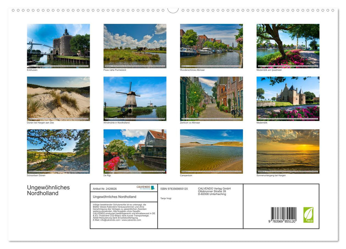346x249 pixels.
Task: Click 'D-82008 Unterhaching' text
Action: (x=212, y=194)
